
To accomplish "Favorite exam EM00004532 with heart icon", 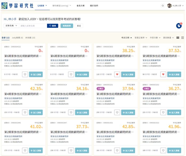I will [25, 75].
